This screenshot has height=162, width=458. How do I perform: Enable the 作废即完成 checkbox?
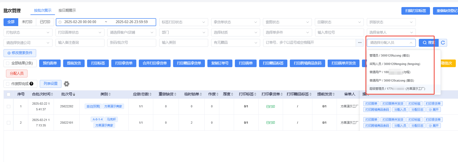pos(8,84)
